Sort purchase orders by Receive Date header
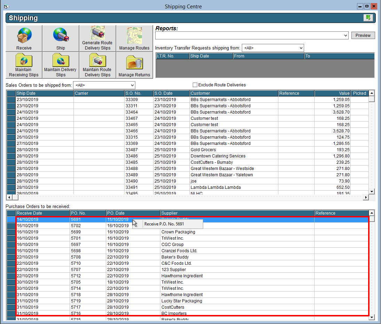 43,213
